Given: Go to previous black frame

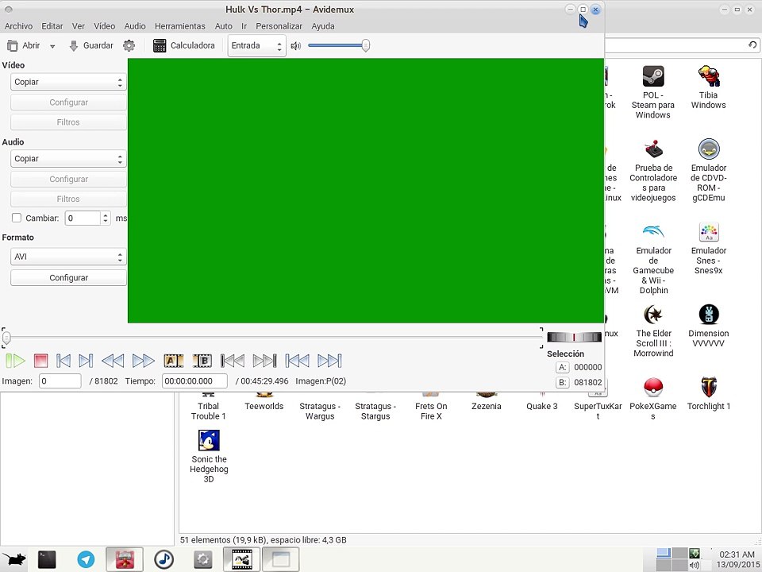Looking at the screenshot, I should 233,361.
